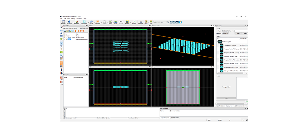
Task: Click the Keywords input field
Action: tap(241, 31)
